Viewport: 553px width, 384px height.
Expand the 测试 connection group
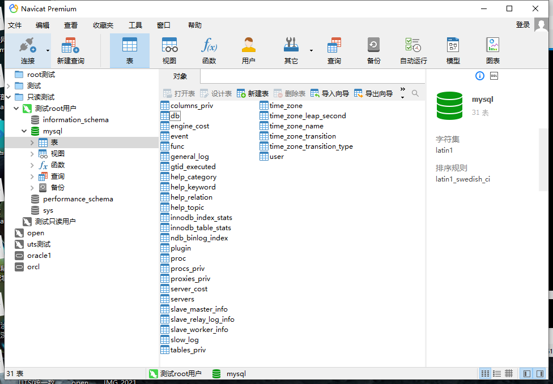8,86
